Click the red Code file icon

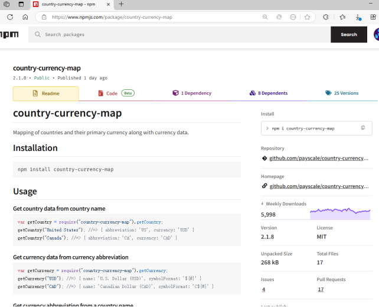(100, 93)
